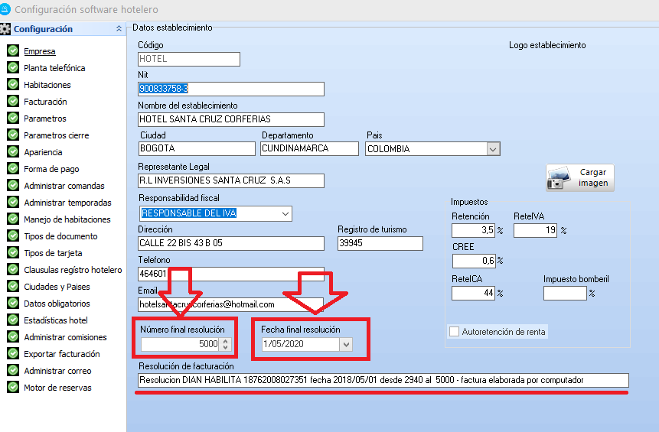Click the green check icon beside Empresa
Screen dimensions: 659x432
[12, 51]
